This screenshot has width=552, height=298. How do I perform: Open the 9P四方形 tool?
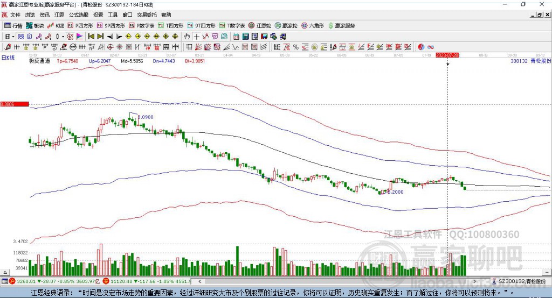coord(111,26)
